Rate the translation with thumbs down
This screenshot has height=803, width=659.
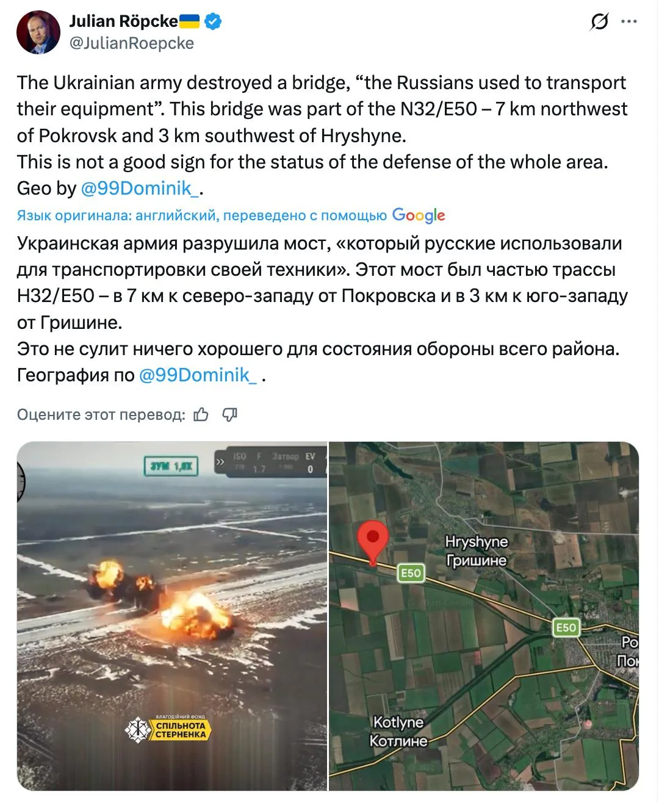coord(229,415)
